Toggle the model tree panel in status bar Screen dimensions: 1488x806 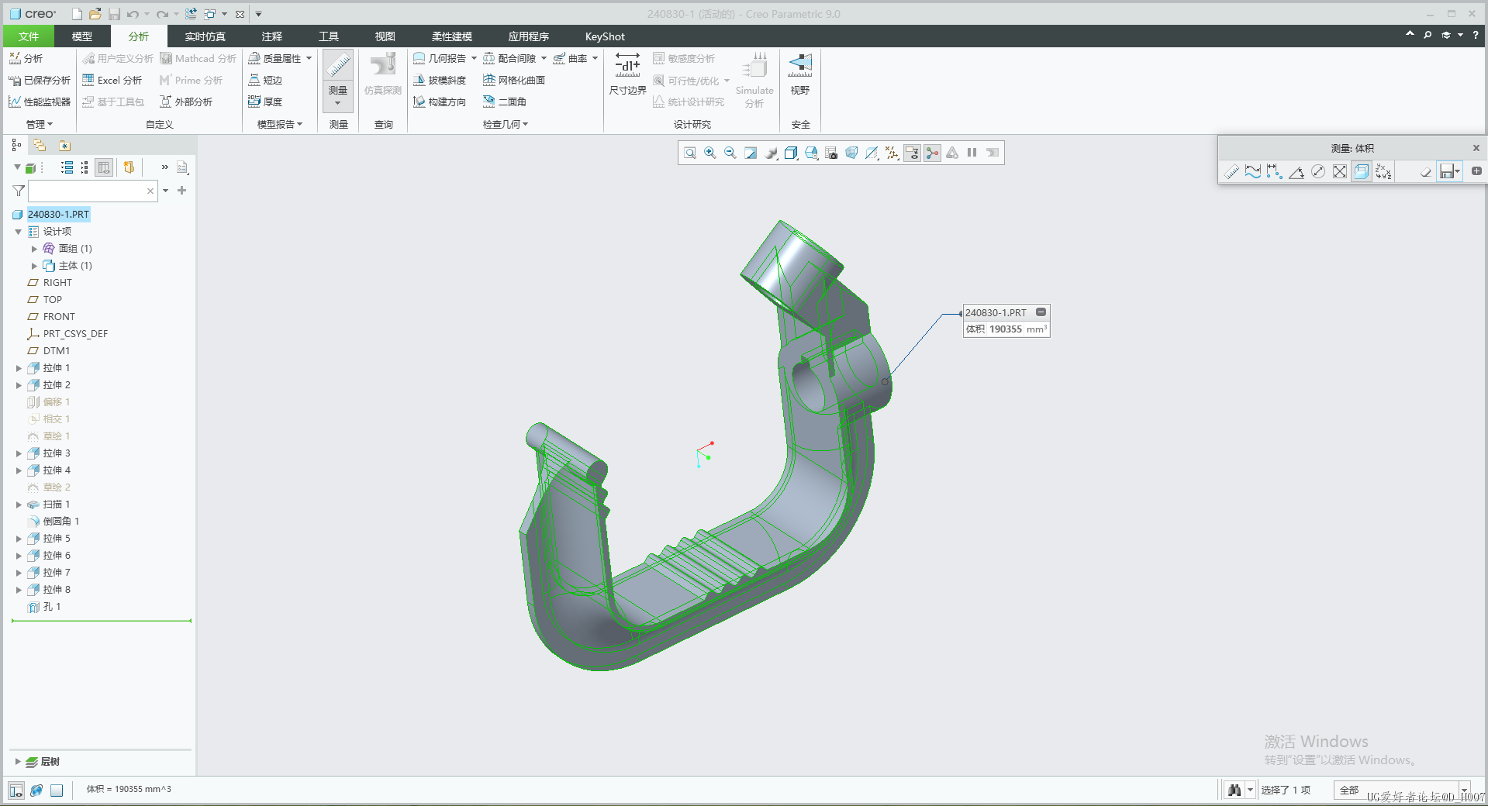(16, 790)
